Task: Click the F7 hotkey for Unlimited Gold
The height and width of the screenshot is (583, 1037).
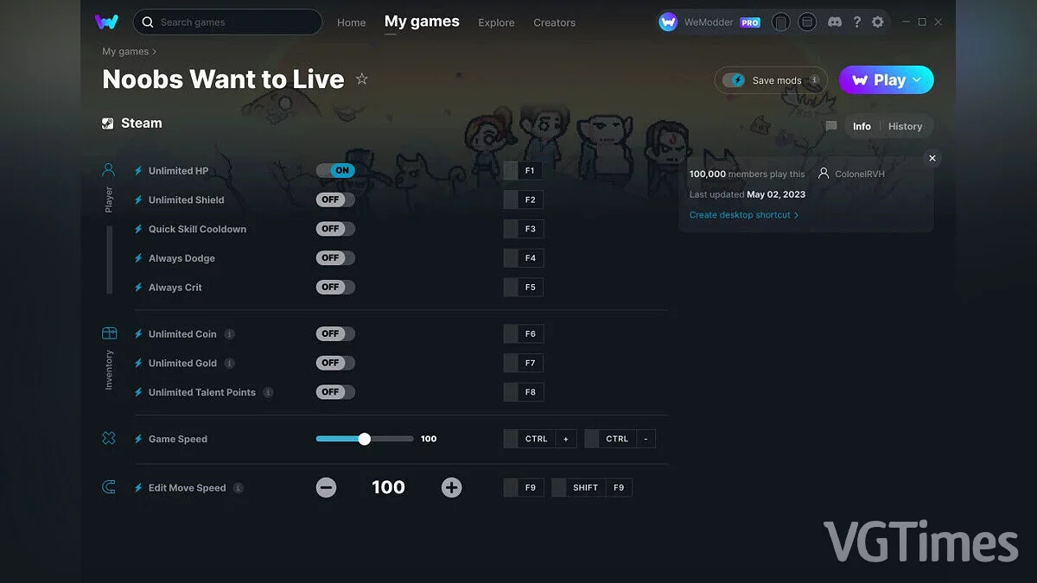Action: (x=523, y=364)
